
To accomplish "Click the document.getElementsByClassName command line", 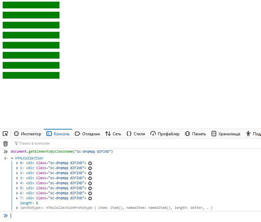I will click(62, 151).
